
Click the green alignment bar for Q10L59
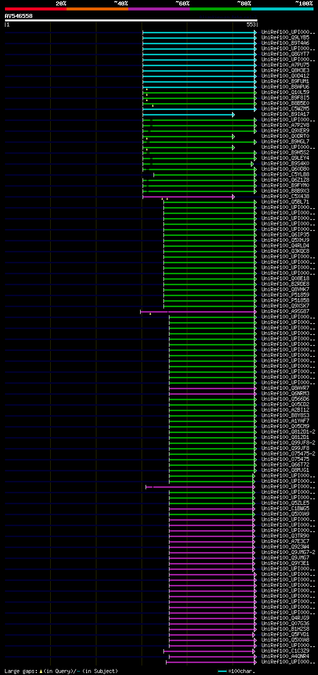tap(200, 93)
